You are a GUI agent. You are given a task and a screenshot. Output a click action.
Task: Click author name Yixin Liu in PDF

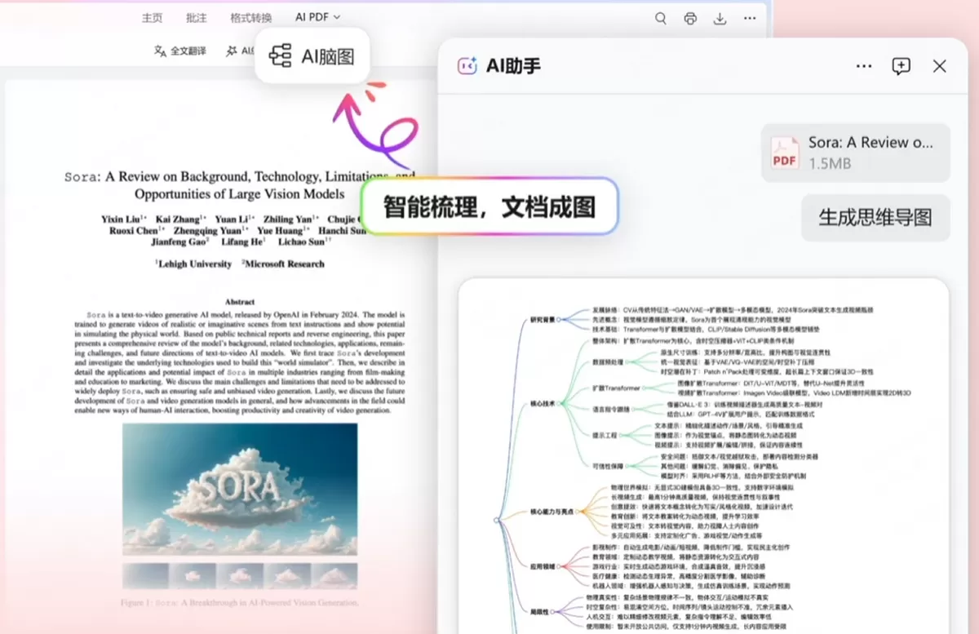click(123, 219)
